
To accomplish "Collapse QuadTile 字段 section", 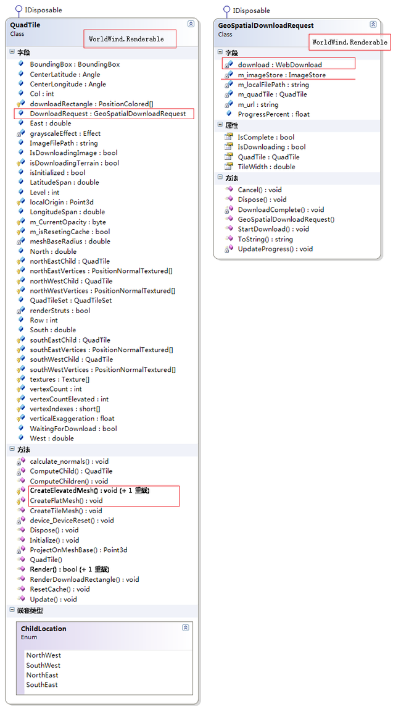I will pyautogui.click(x=12, y=52).
